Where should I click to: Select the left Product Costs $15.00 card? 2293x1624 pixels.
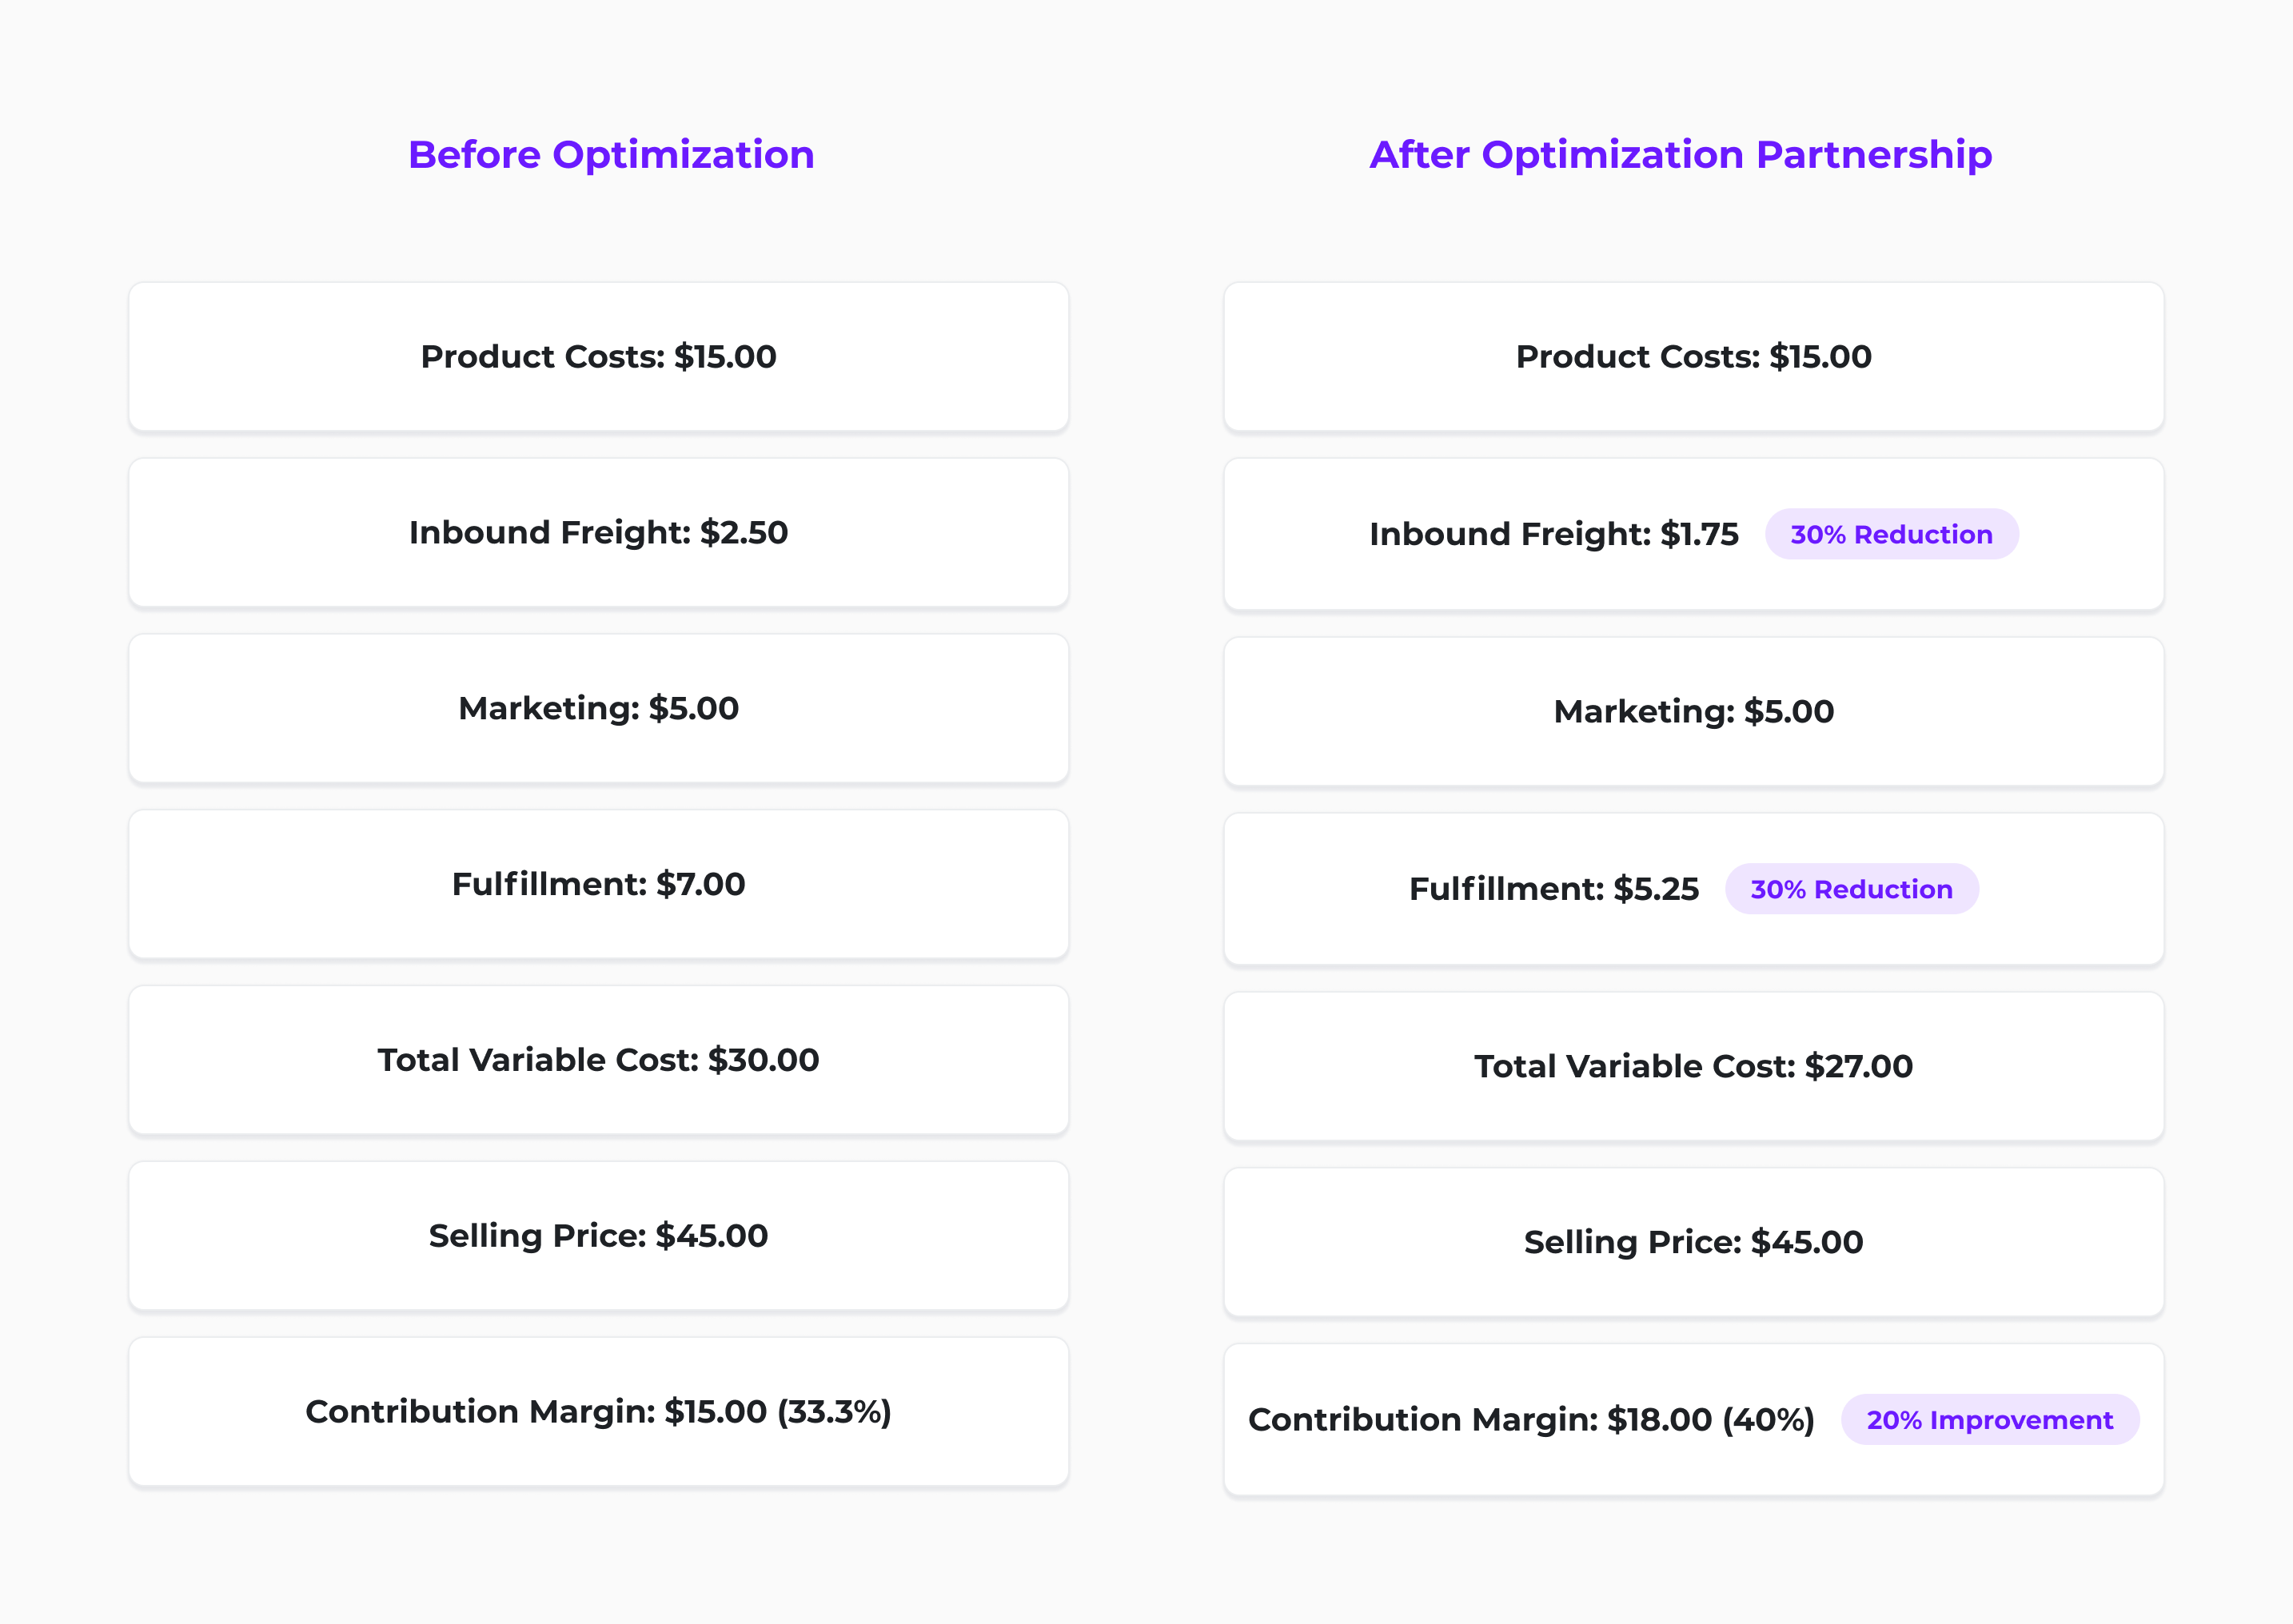598,357
